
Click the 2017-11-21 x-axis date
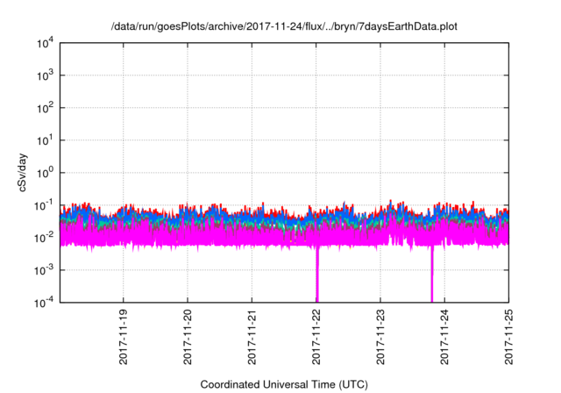click(x=252, y=337)
